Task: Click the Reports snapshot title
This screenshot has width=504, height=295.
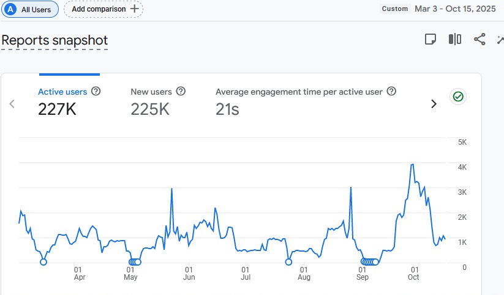Action: (x=55, y=41)
